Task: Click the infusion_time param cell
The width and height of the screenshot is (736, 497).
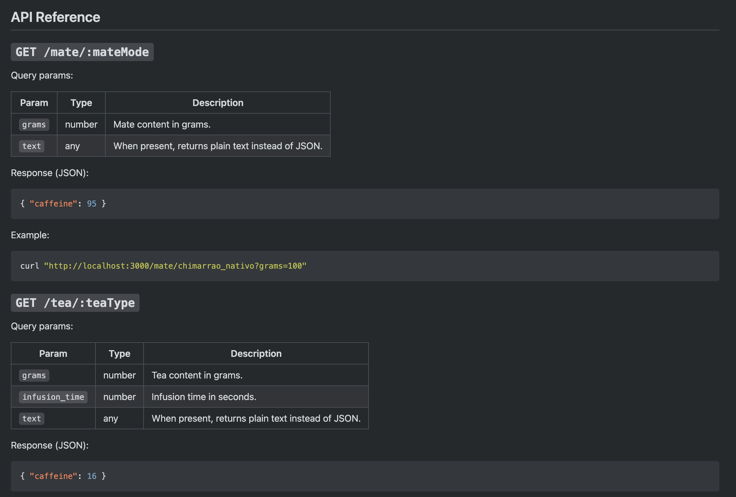Action: coord(53,397)
